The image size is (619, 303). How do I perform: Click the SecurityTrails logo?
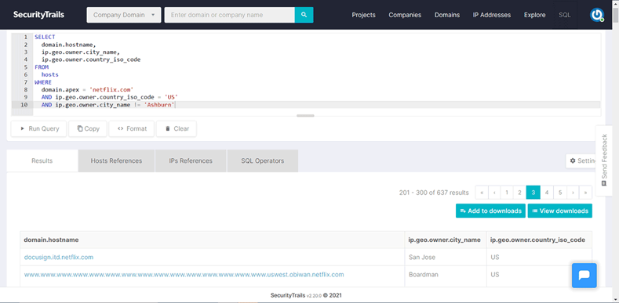38,15
